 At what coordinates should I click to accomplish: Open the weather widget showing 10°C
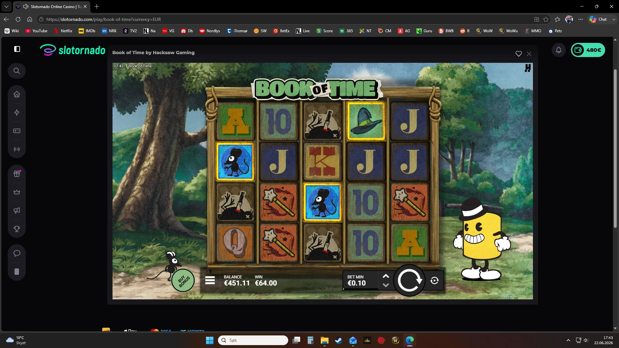click(x=16, y=340)
